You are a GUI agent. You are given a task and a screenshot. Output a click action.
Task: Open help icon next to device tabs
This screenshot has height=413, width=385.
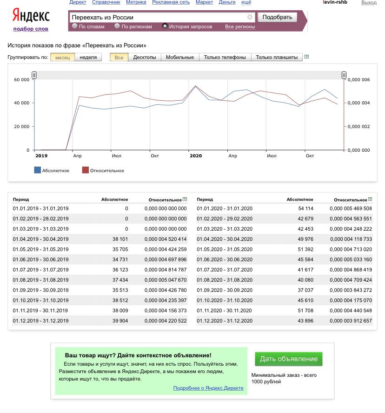306,57
